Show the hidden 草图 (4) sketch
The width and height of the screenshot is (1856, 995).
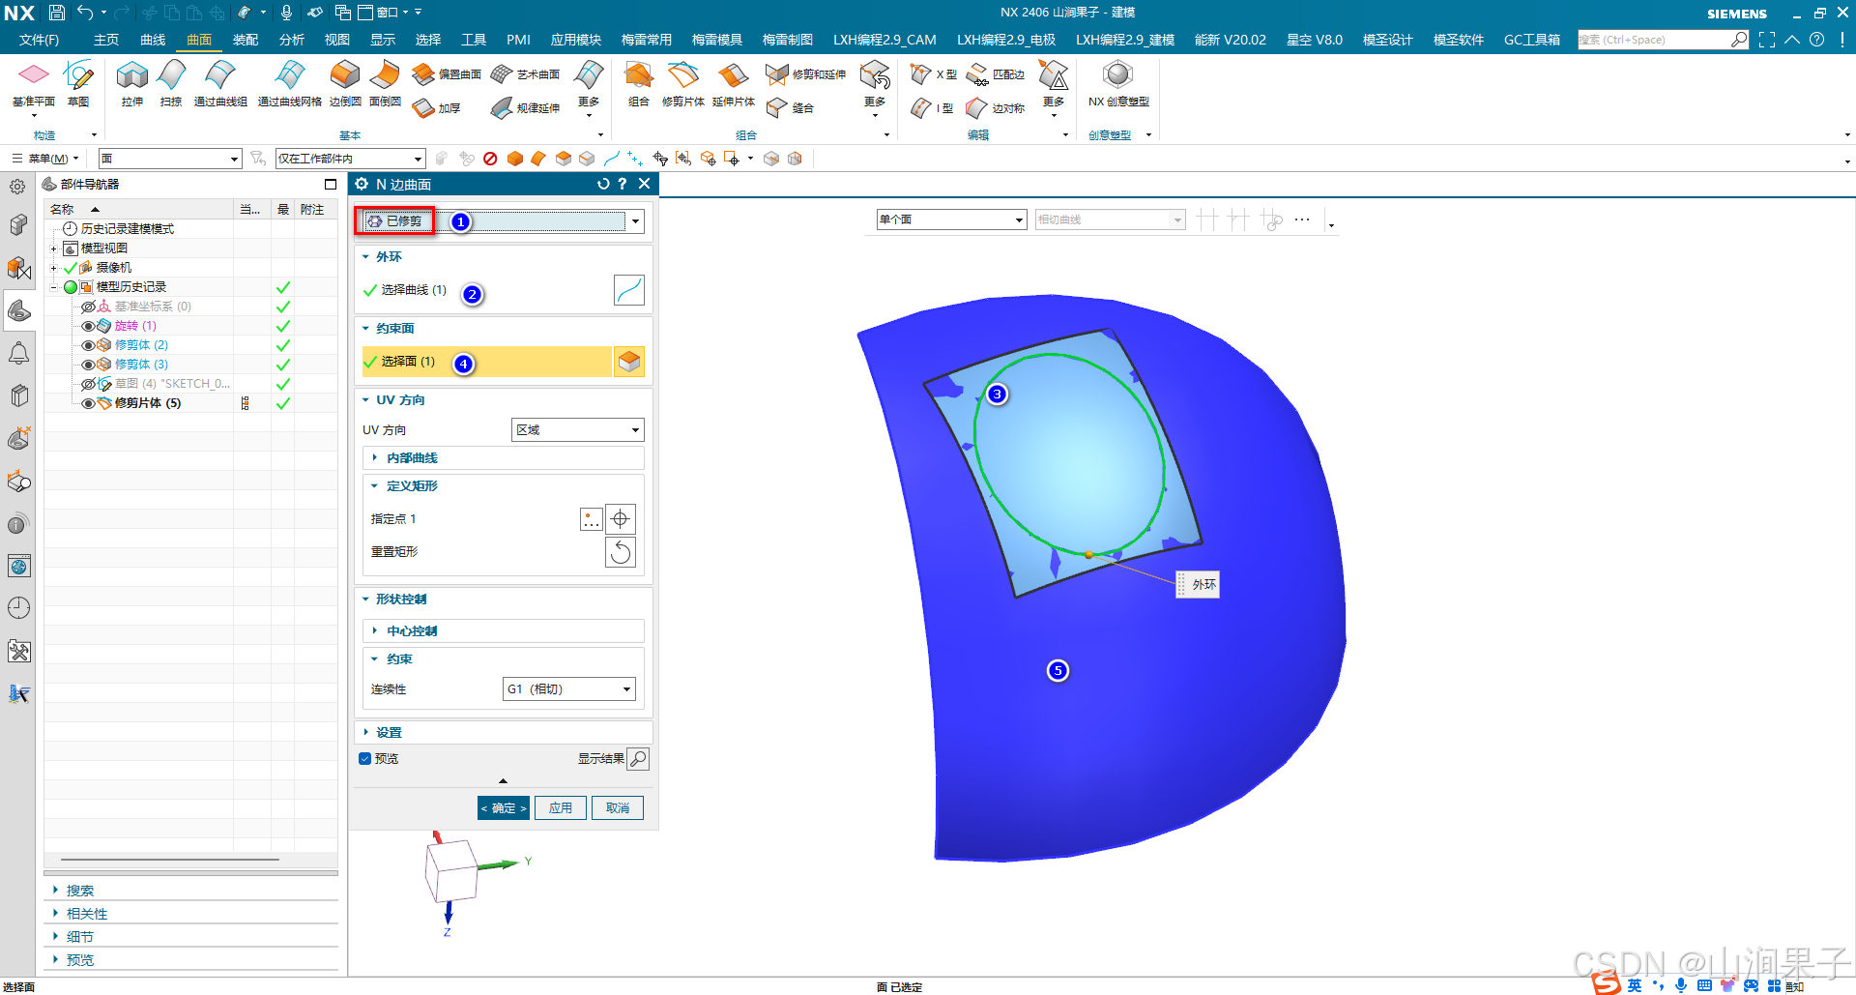(x=89, y=384)
